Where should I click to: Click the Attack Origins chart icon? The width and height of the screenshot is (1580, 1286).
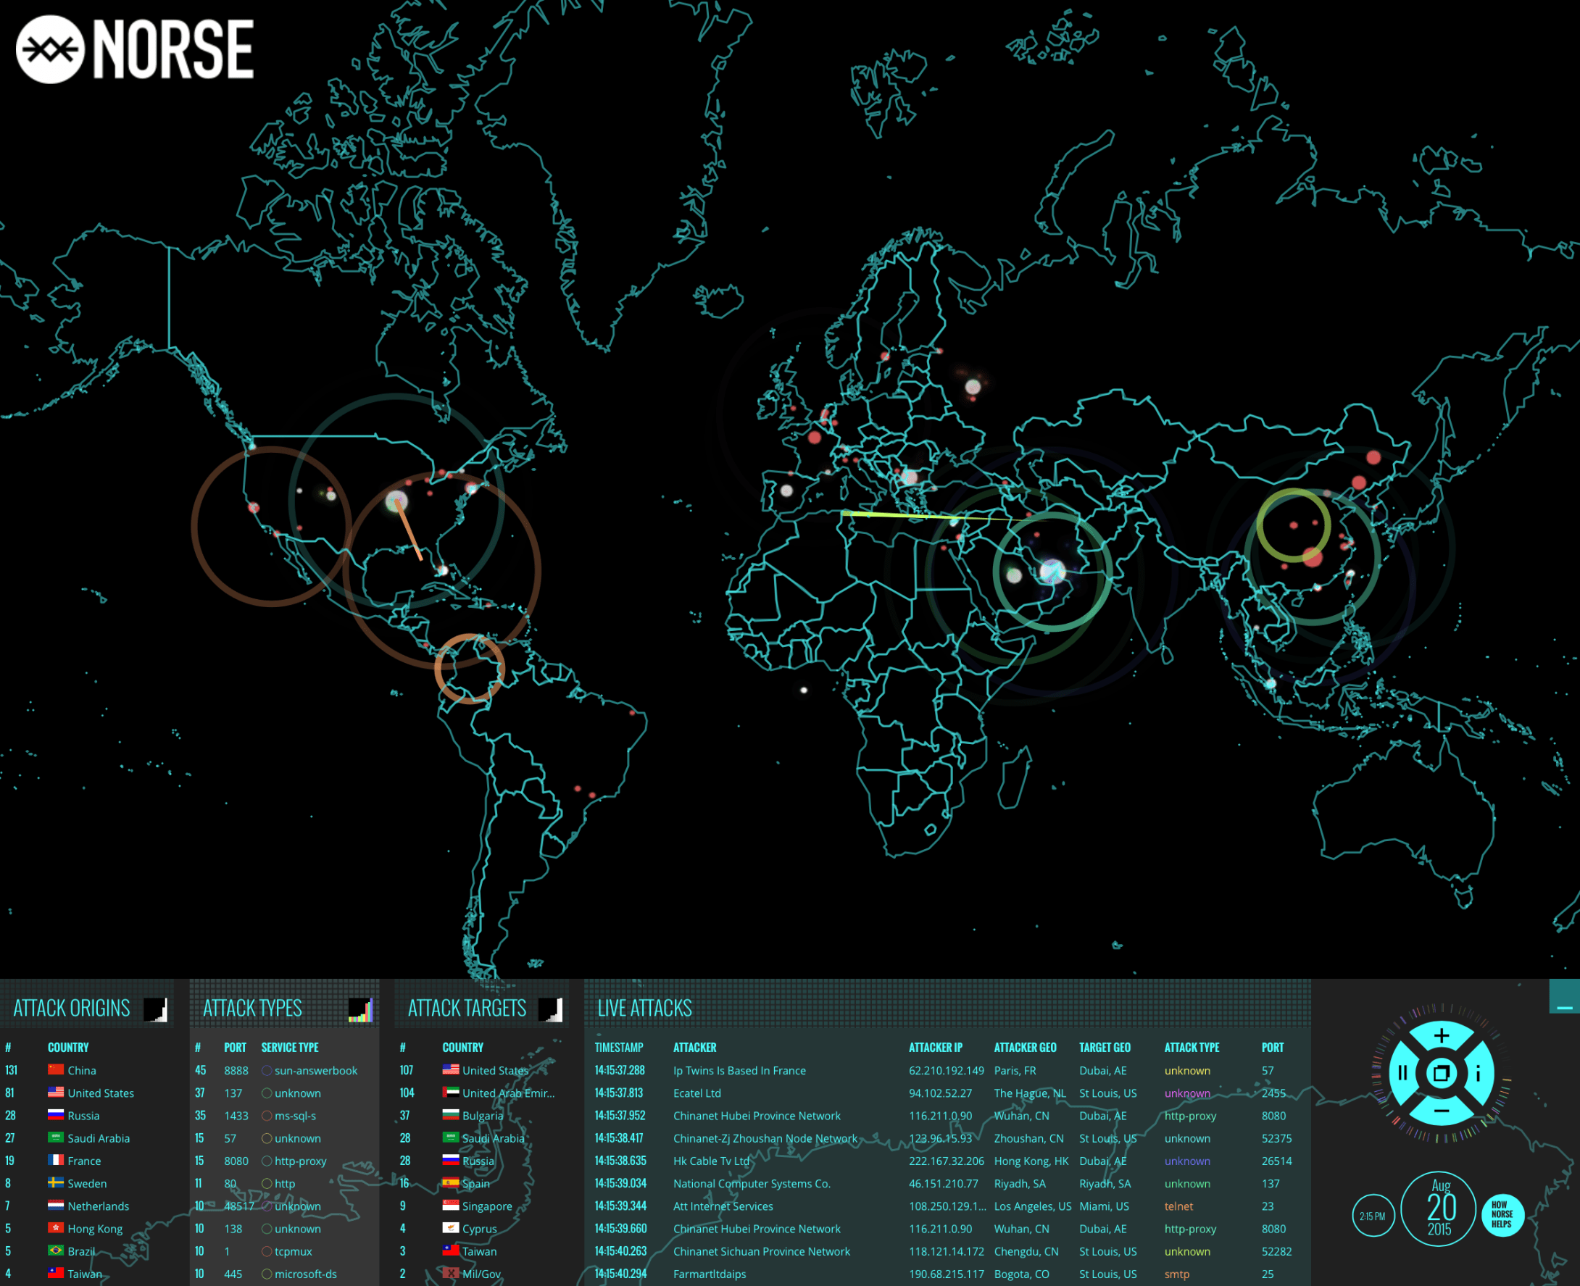pos(155,1009)
